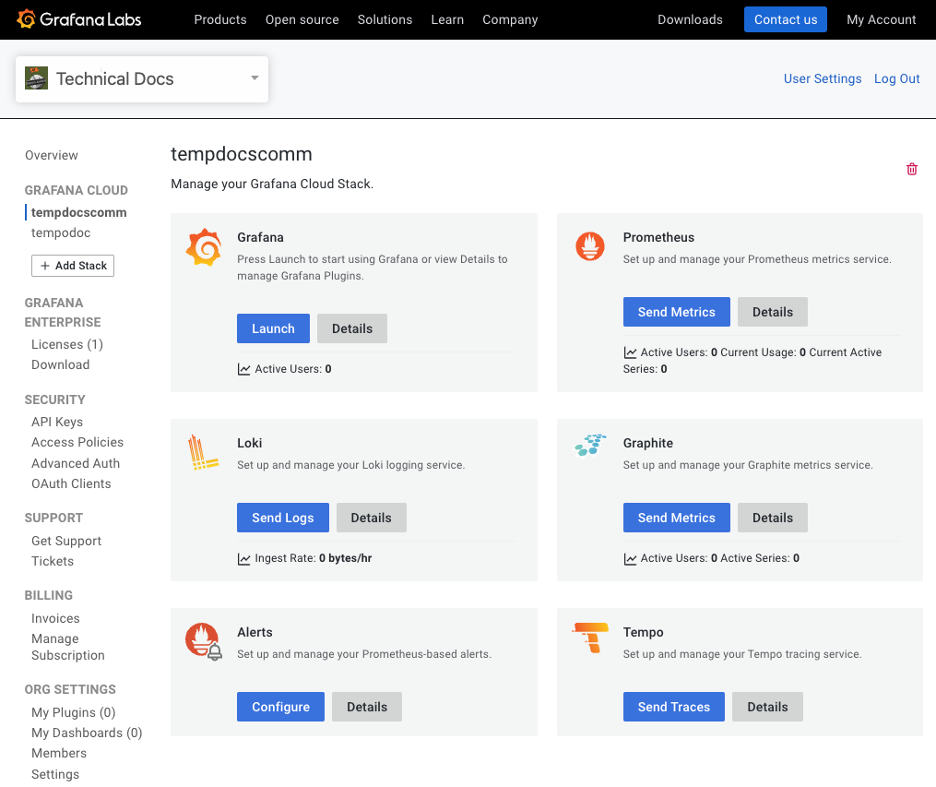Open the Solutions dropdown
Image resolution: width=936 pixels, height=787 pixels.
(385, 19)
